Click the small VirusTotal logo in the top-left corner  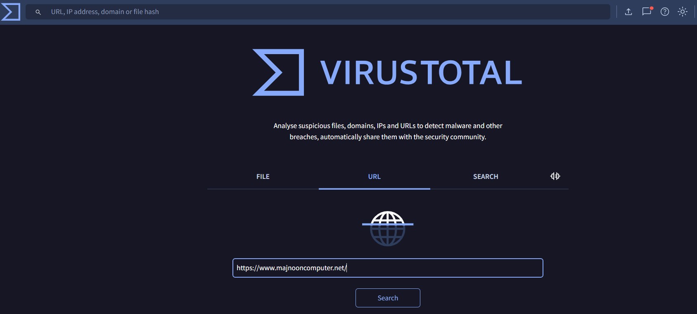point(11,12)
